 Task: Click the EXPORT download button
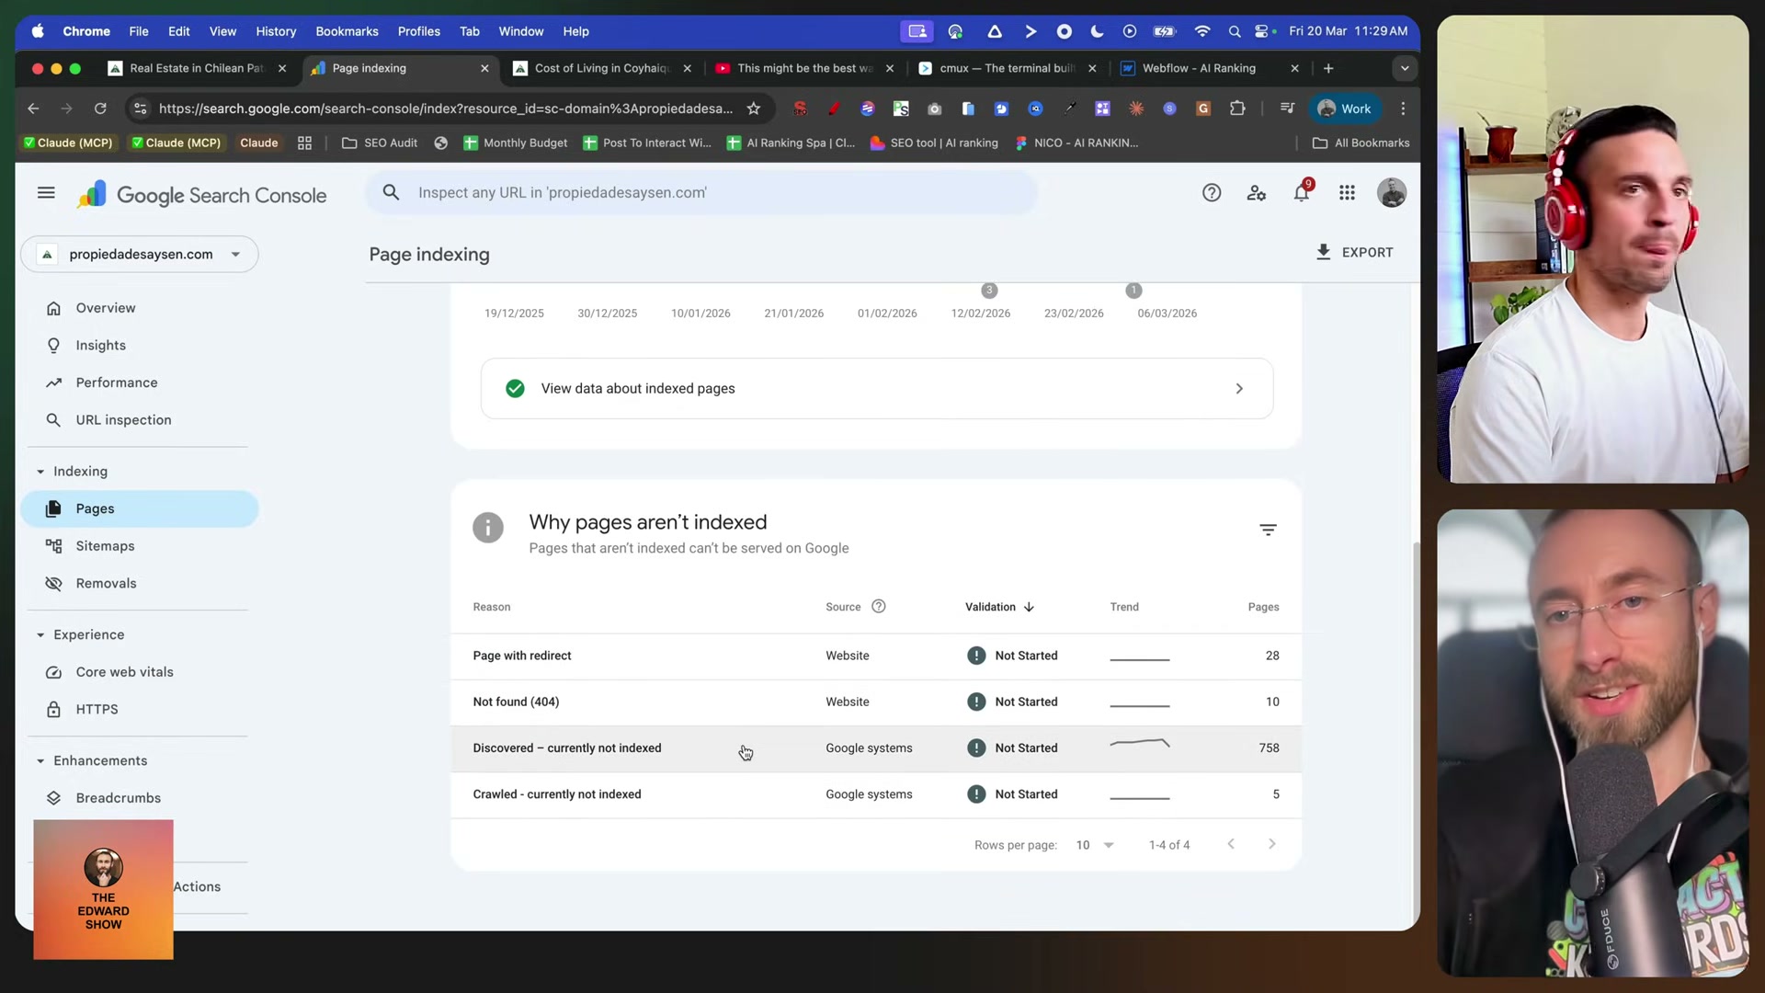1354,252
